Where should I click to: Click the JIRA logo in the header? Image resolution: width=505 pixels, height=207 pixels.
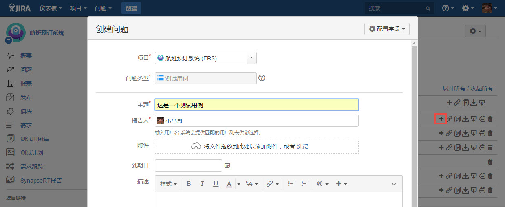[20, 8]
